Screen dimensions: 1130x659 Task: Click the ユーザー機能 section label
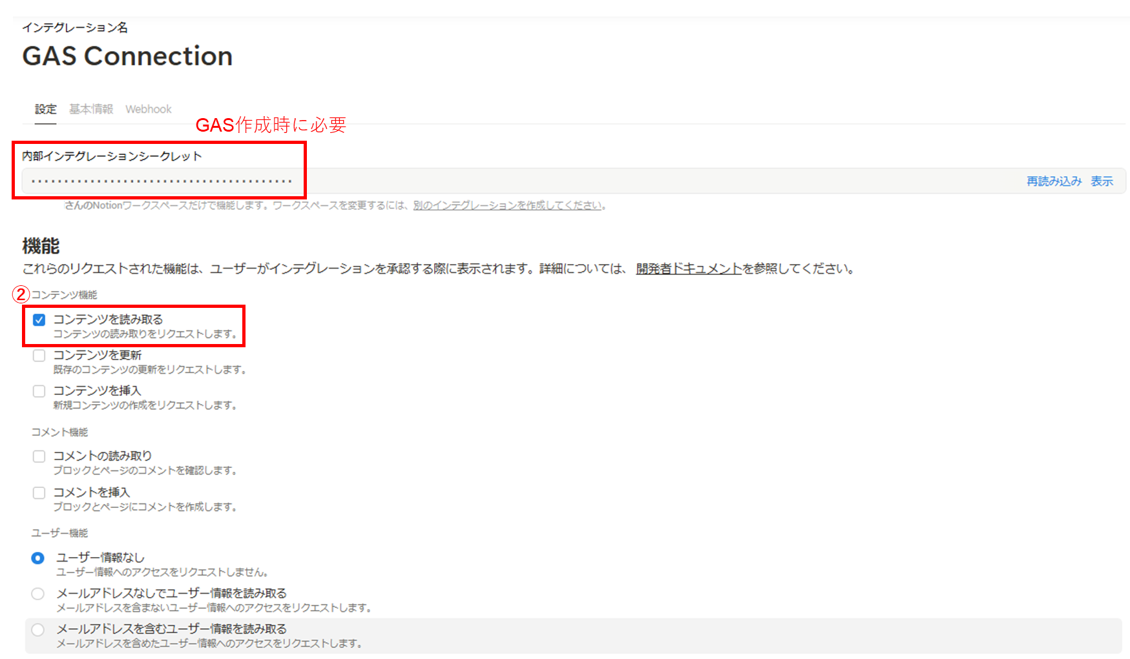(x=59, y=532)
